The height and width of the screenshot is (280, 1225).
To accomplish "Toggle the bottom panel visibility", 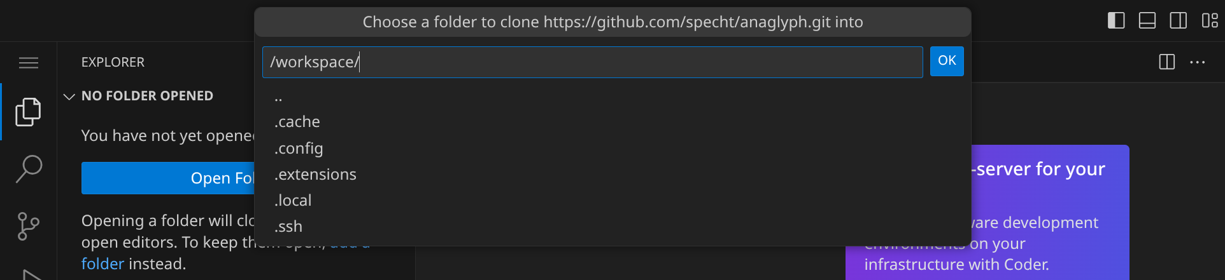I will (1147, 21).
